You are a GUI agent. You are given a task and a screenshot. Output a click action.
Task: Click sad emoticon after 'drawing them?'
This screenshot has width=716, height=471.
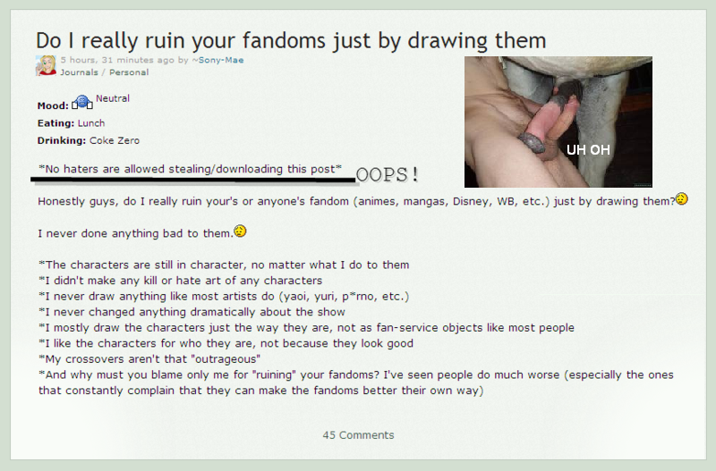coord(682,199)
